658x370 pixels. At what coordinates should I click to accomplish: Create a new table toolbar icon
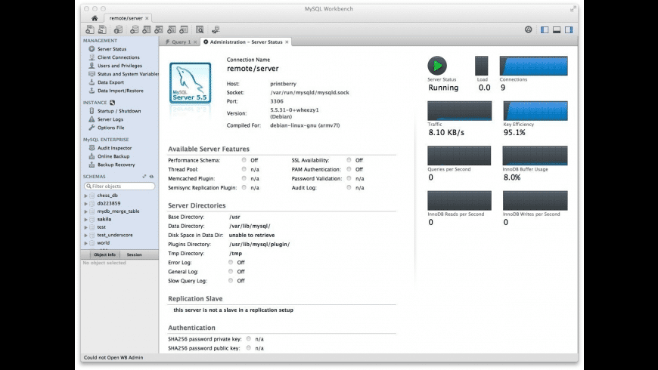(147, 29)
